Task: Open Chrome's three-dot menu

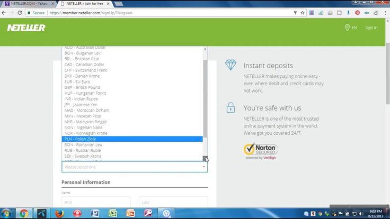Action: [x=385, y=13]
